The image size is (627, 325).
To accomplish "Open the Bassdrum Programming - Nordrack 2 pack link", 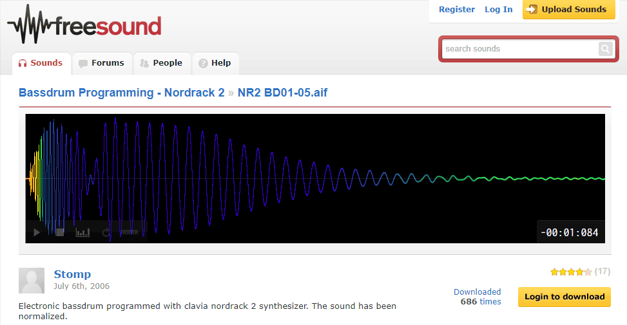I will coord(122,93).
